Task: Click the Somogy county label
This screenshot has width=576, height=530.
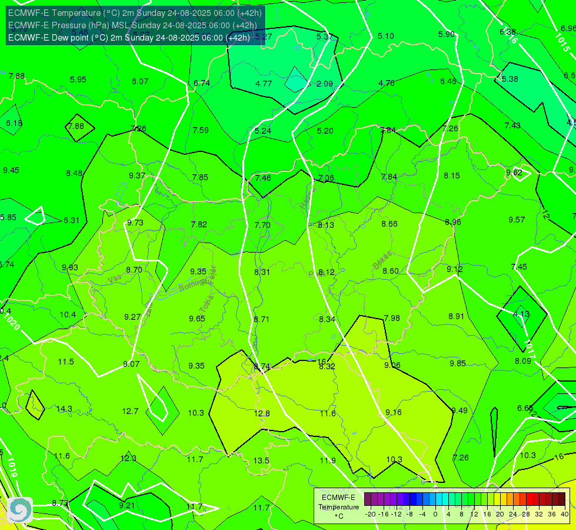Action: (194, 284)
